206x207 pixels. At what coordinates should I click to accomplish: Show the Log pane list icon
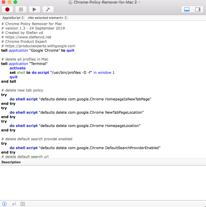pos(23,204)
